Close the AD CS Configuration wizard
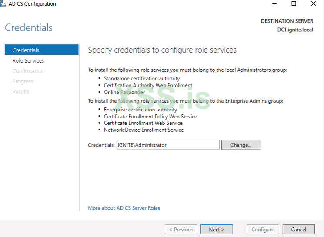 coord(314,4)
